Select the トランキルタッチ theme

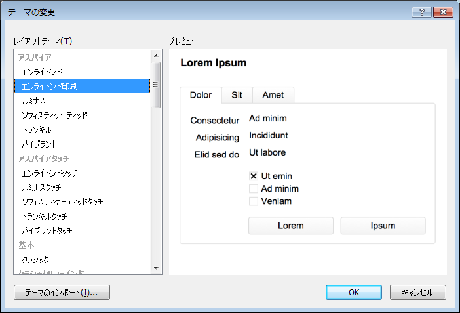tap(82, 216)
